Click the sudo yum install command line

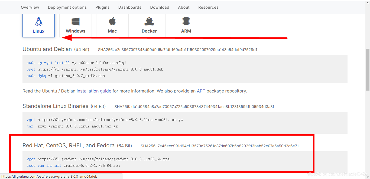(73, 165)
